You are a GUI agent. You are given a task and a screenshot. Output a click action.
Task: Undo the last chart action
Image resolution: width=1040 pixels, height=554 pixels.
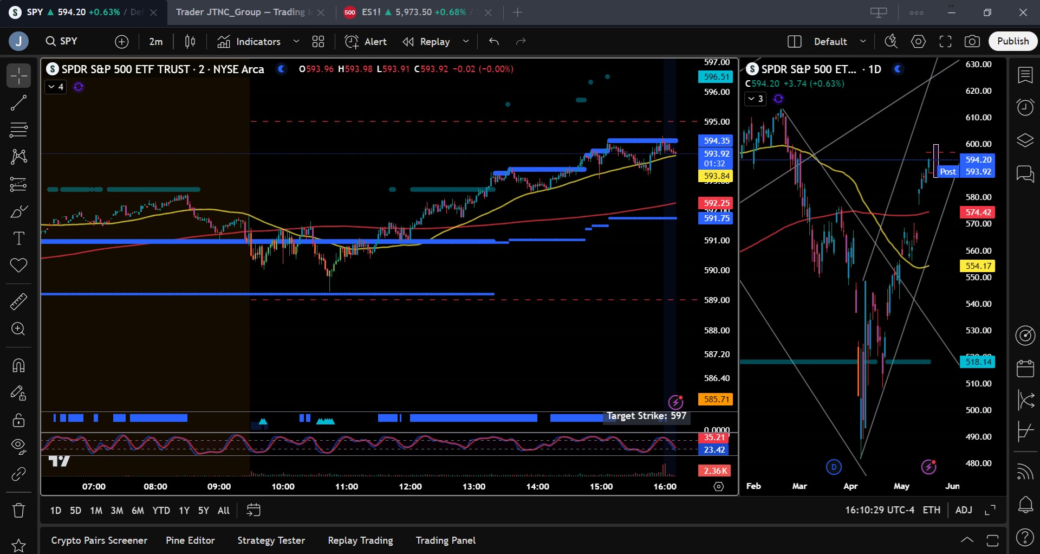coord(494,42)
